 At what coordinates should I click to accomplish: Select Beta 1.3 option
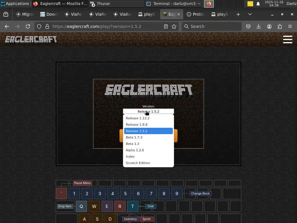(148, 144)
